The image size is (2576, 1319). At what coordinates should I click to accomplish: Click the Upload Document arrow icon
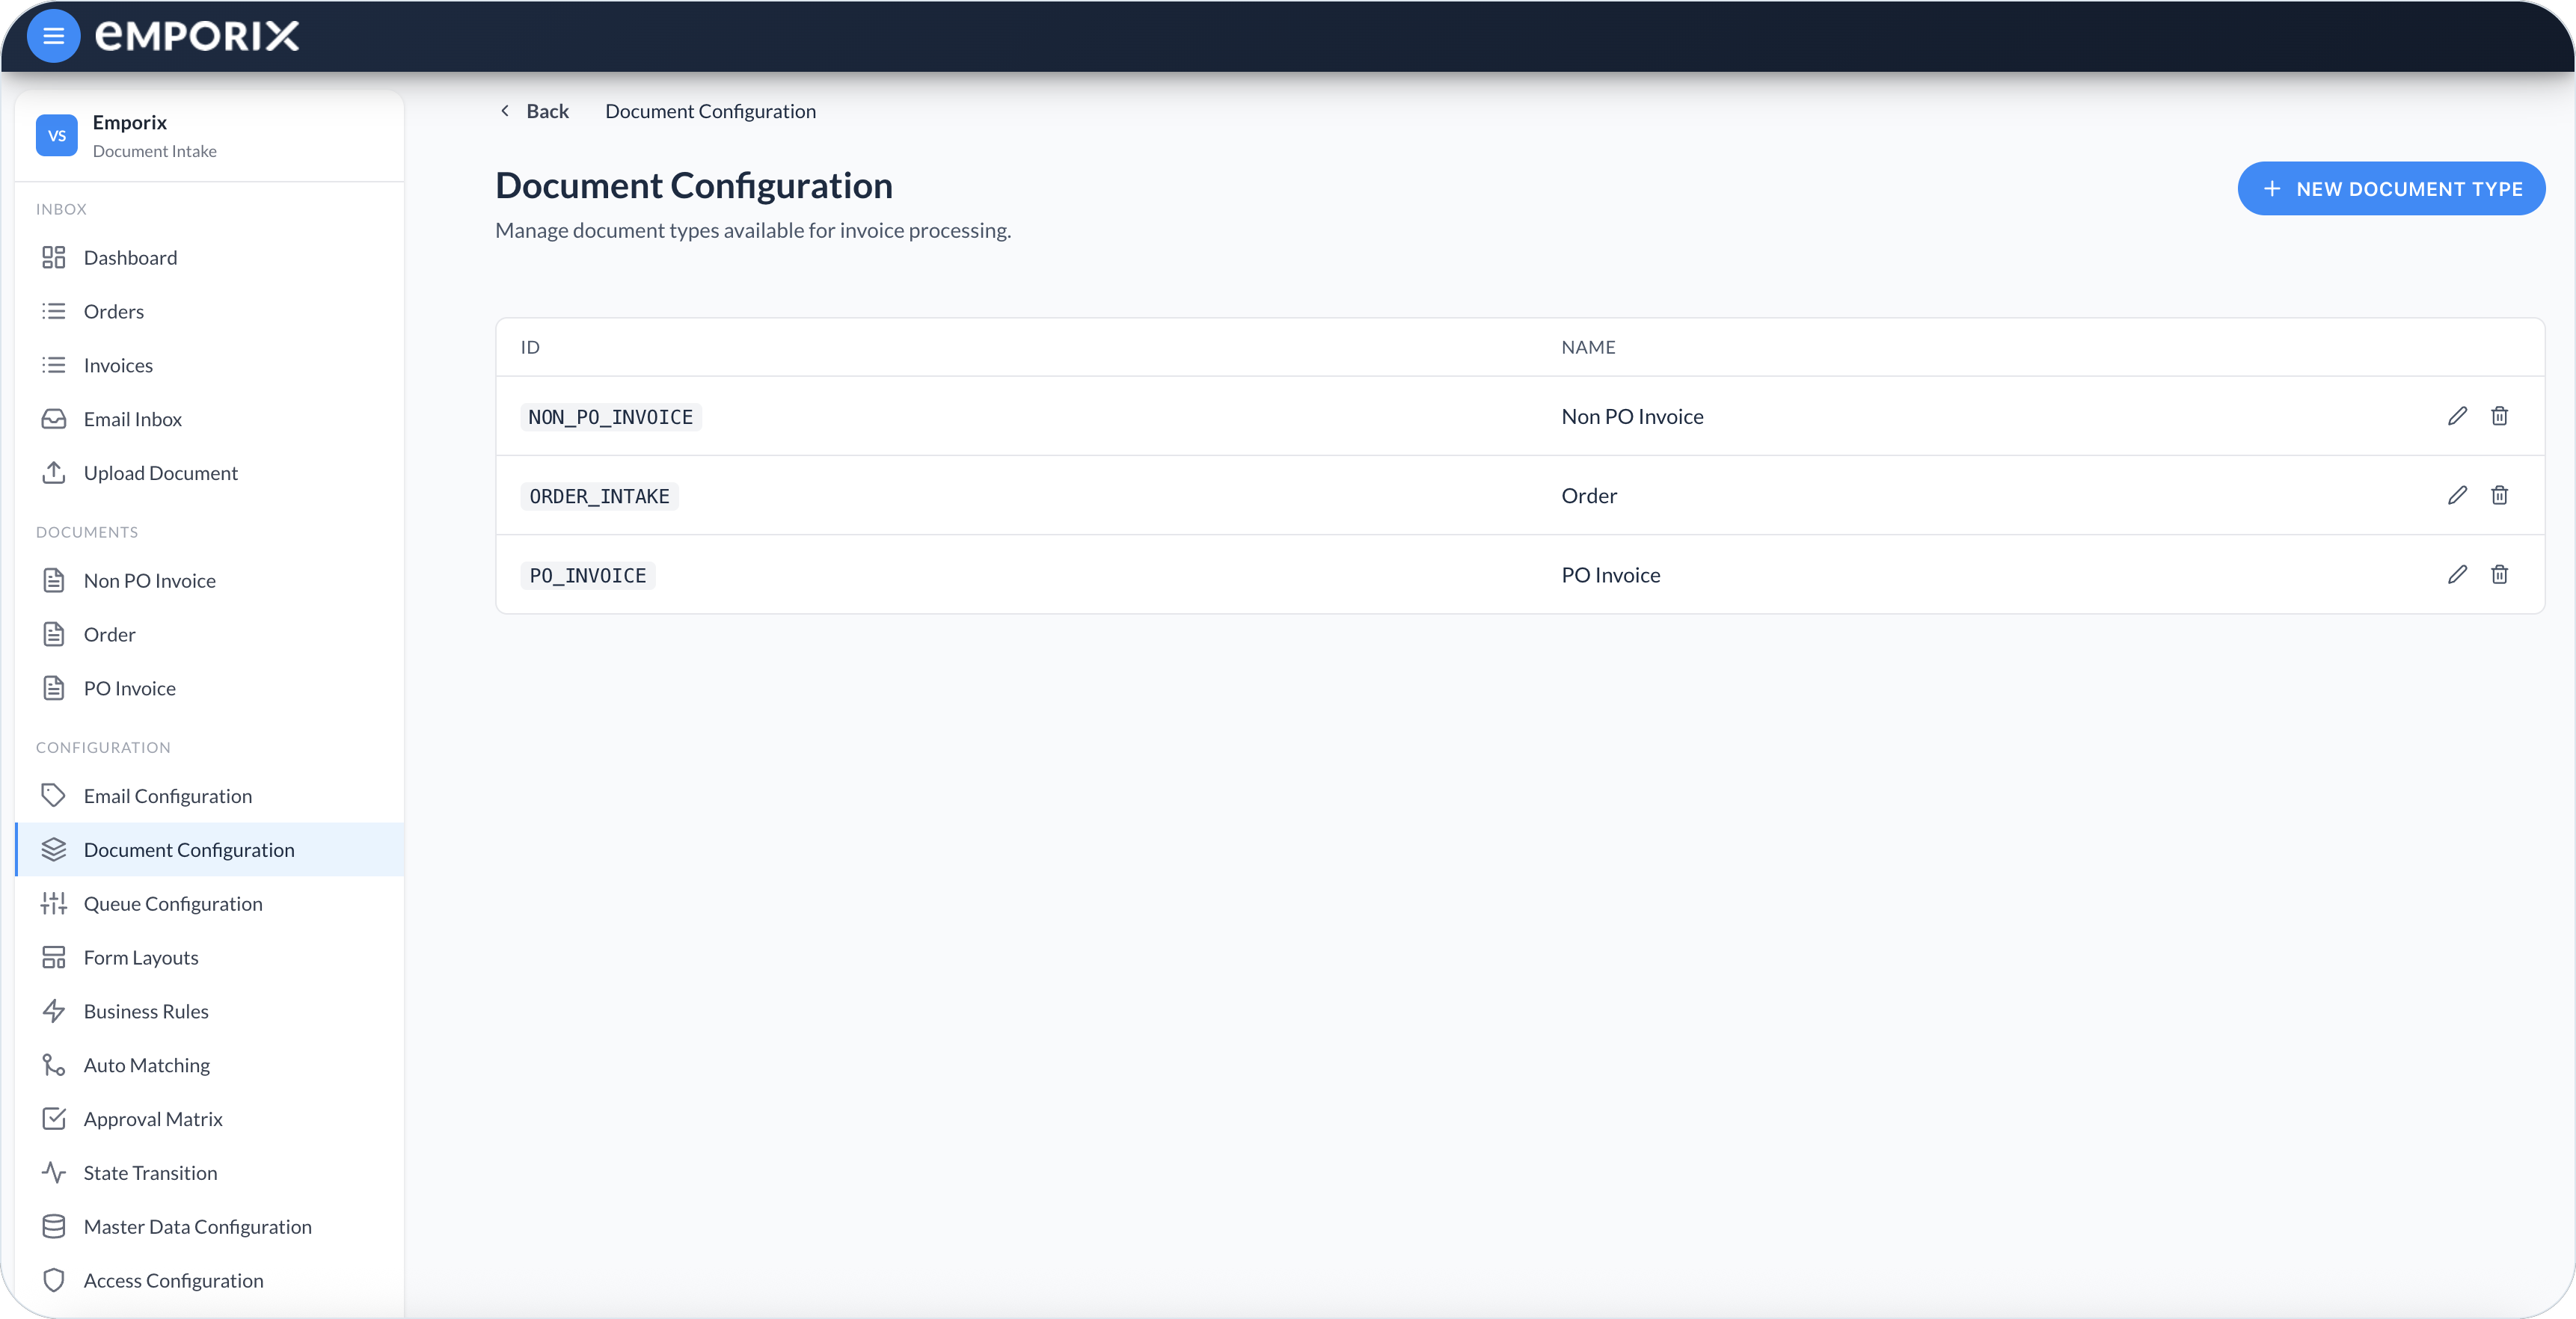pyautogui.click(x=54, y=473)
